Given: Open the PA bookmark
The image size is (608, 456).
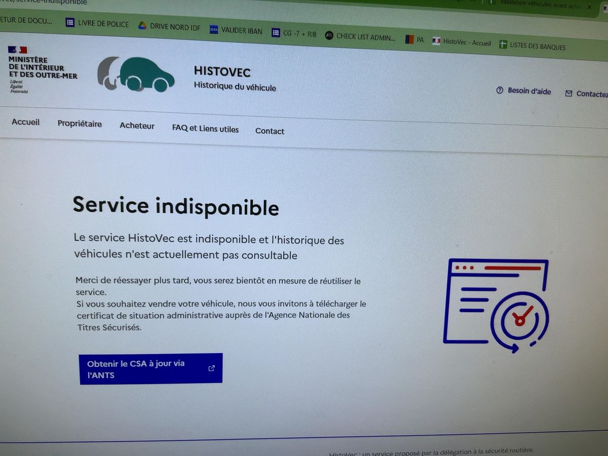Looking at the screenshot, I should click(414, 40).
